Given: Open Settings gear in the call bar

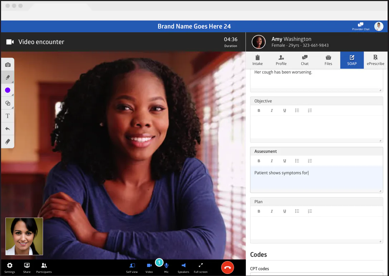Looking at the screenshot, I should 10,268.
